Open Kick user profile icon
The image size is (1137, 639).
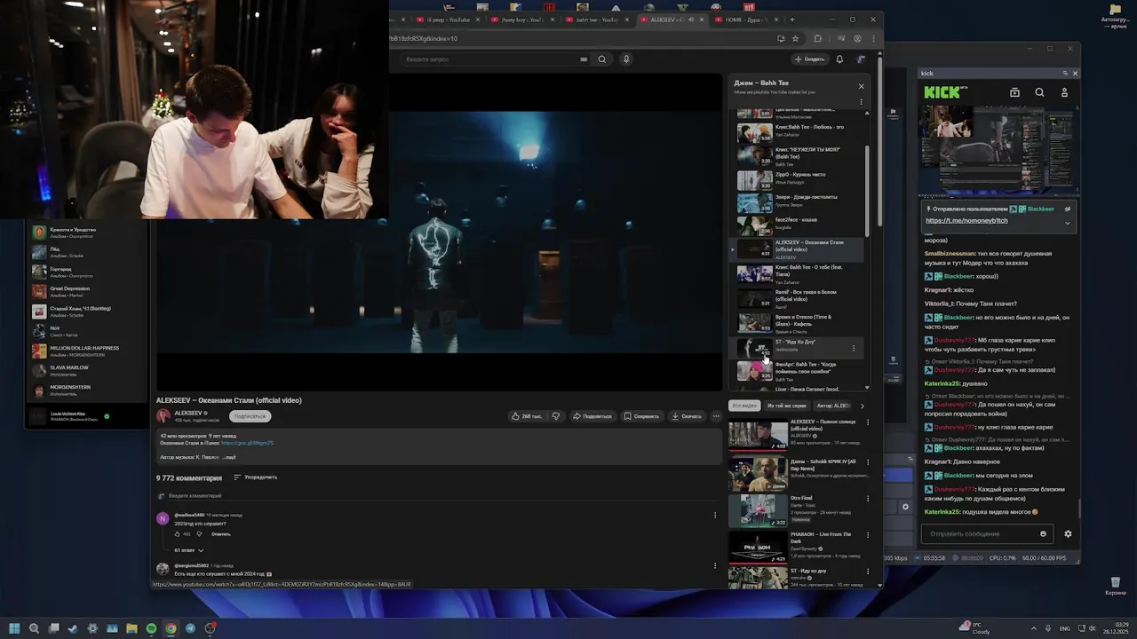tap(1064, 92)
